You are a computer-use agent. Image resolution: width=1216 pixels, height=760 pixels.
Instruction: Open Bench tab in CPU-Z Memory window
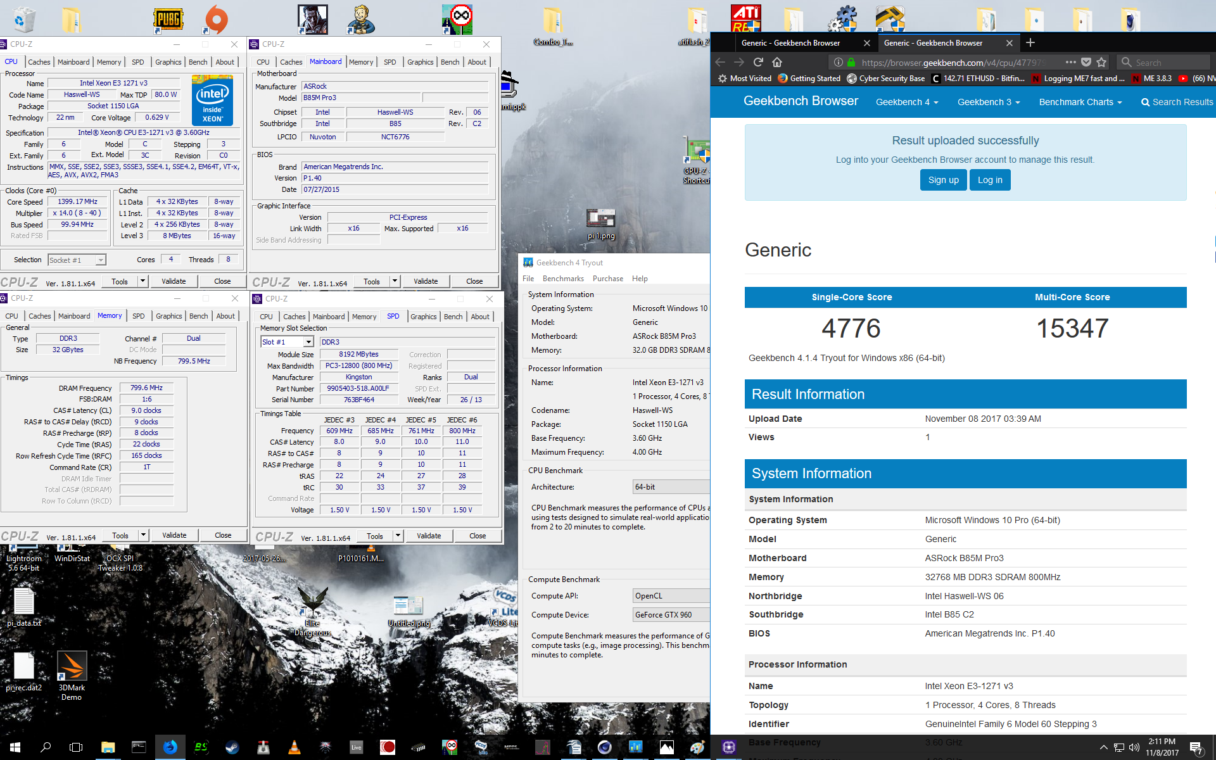coord(199,316)
